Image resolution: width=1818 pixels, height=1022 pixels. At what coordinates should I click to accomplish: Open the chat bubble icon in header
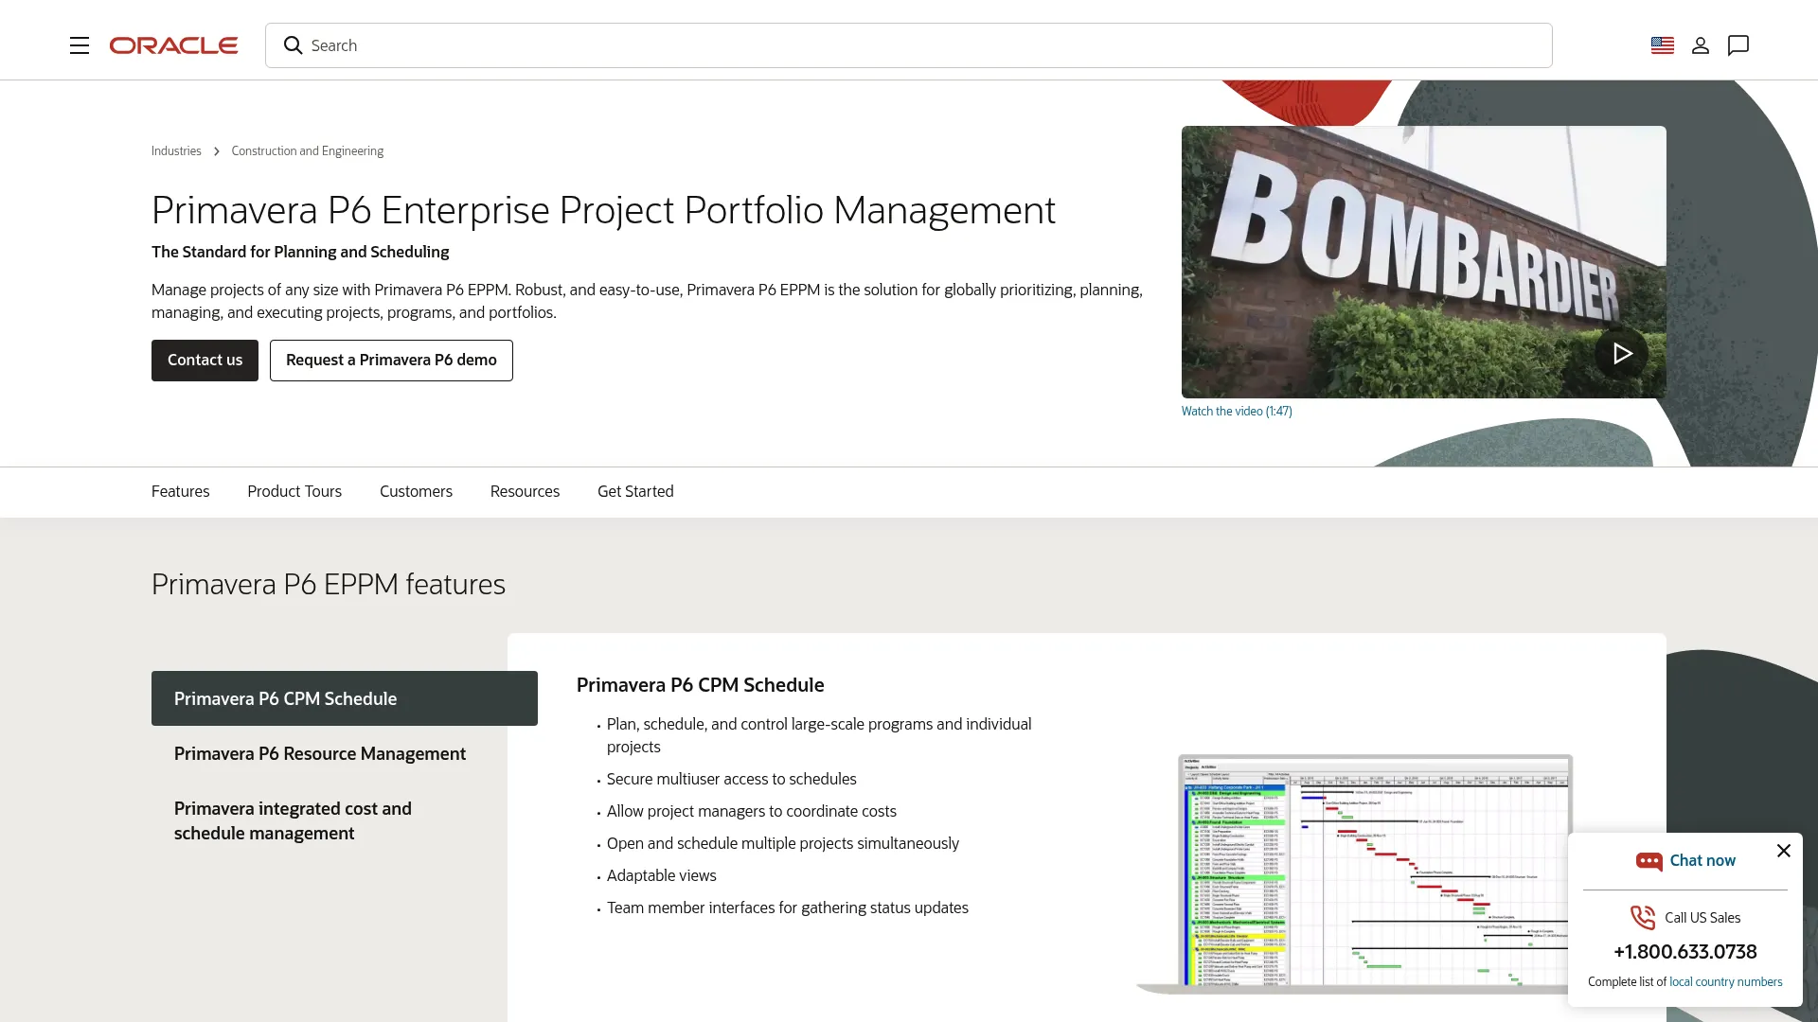[x=1738, y=45]
